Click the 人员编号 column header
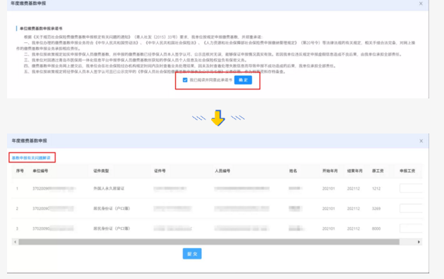The image size is (444, 279). tap(222, 171)
